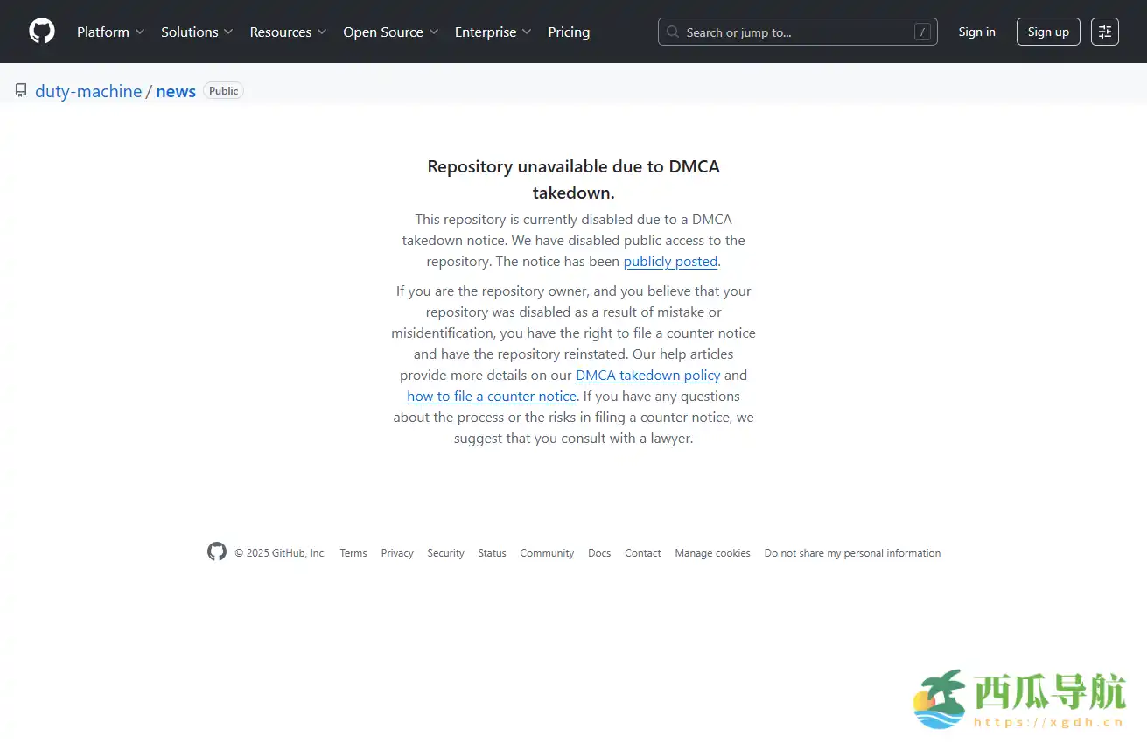Click the slash shortcut key badge
The height and width of the screenshot is (744, 1147).
coord(921,32)
